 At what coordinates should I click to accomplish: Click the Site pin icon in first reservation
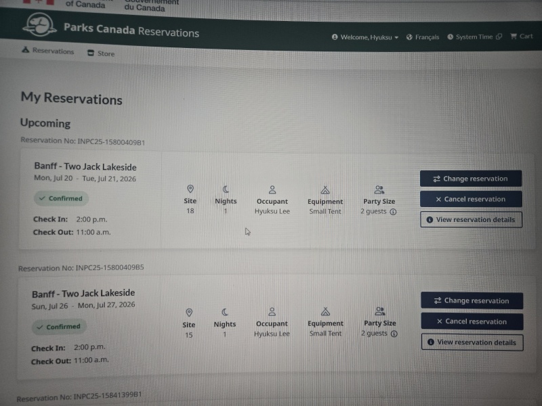[x=190, y=189]
